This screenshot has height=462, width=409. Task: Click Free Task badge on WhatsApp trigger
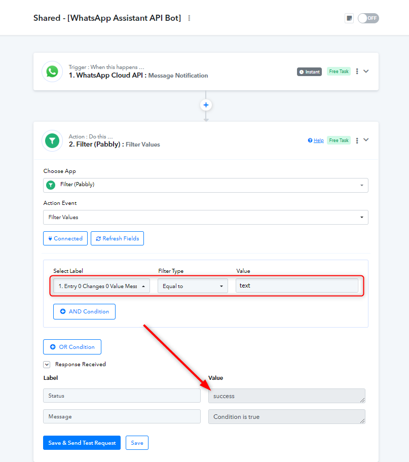(339, 72)
